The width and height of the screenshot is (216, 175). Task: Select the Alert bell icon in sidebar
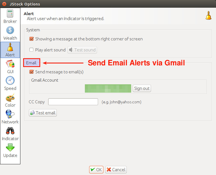point(10,47)
